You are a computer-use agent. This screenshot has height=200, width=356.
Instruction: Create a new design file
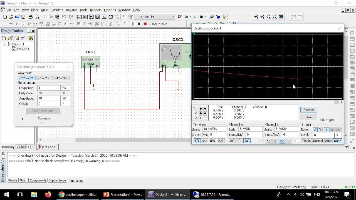(x=5, y=17)
